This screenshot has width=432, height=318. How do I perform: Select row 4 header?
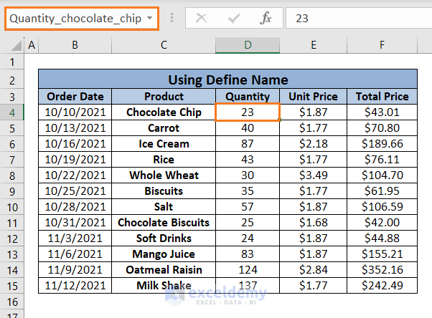tap(12, 112)
